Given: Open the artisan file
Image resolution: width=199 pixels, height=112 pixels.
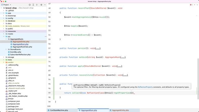Looking at the screenshot, I should pos(11,99).
